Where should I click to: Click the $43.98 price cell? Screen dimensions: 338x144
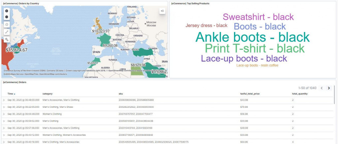(x=244, y=100)
